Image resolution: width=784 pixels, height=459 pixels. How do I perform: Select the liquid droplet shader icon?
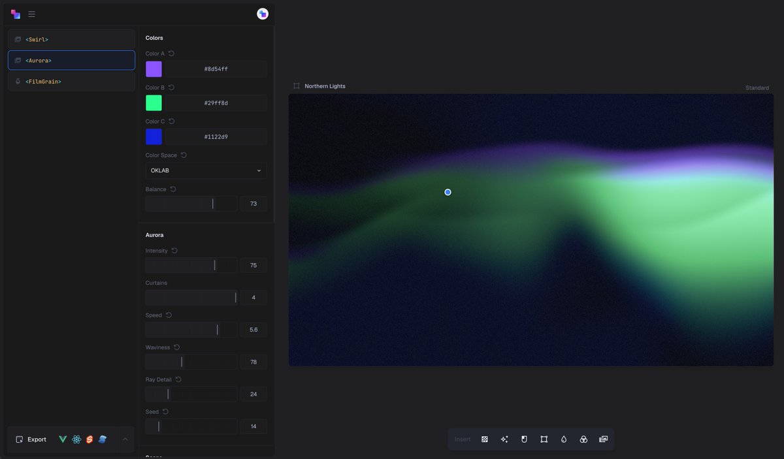click(563, 439)
